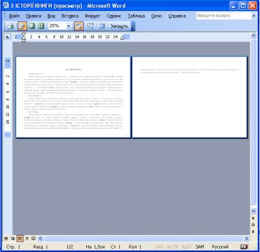Click 'На 1,5см' status bar entry
Image resolution: width=260 pixels, height=252 pixels.
point(95,247)
